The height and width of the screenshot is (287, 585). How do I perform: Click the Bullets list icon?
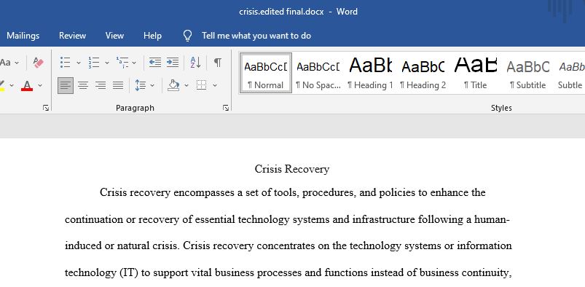(66, 63)
